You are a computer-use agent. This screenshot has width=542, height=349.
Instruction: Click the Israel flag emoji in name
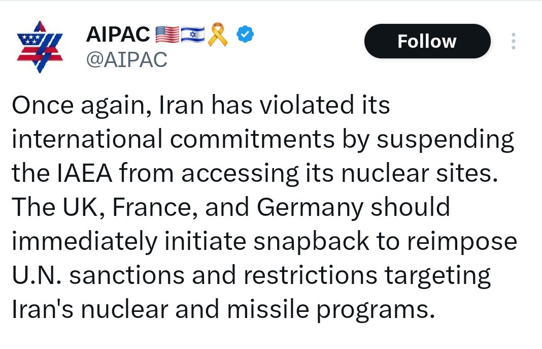coord(192,36)
